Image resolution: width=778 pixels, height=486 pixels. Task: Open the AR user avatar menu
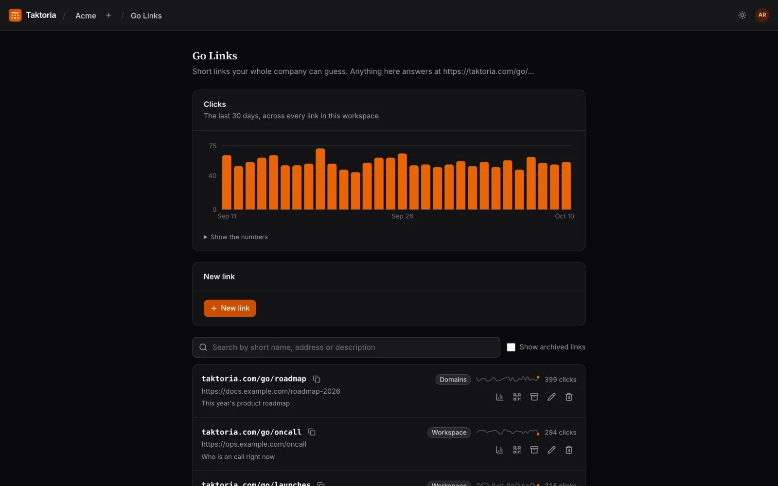762,15
